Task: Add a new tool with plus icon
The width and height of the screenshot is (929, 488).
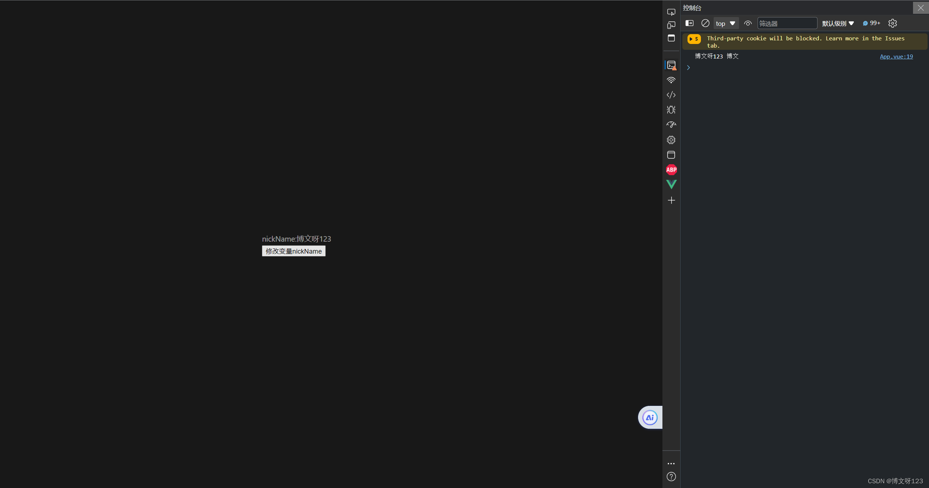Action: pos(671,200)
